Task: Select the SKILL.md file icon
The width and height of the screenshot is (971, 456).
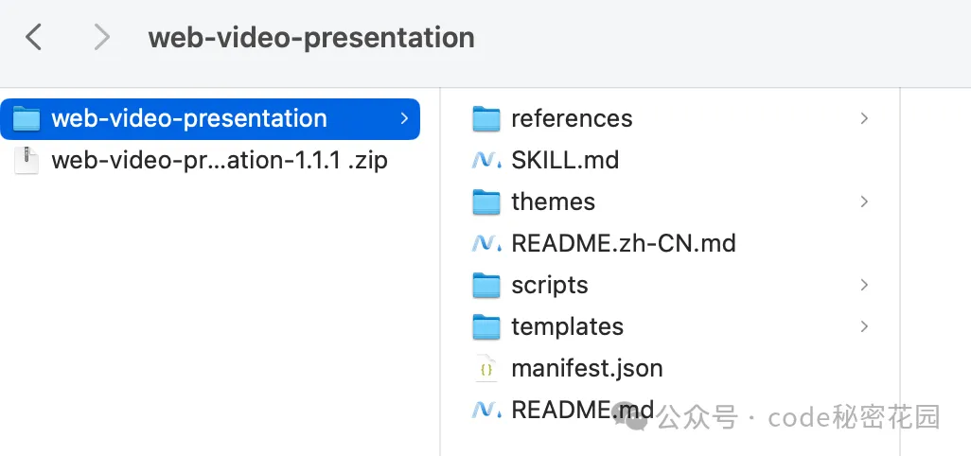Action: [486, 160]
